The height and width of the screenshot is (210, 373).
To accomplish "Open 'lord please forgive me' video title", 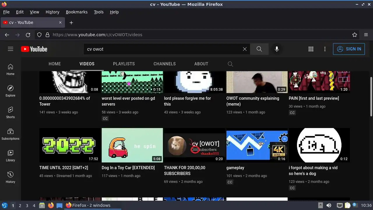I will [x=187, y=101].
